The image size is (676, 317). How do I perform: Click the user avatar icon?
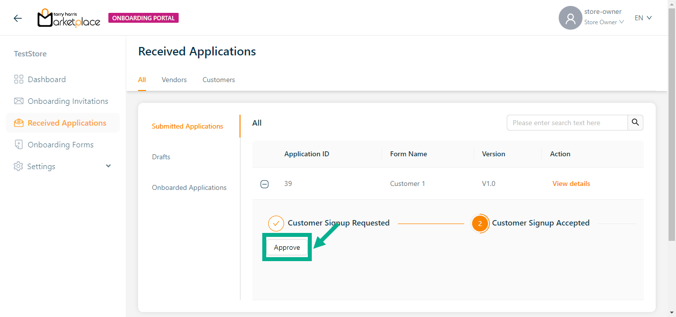point(570,18)
